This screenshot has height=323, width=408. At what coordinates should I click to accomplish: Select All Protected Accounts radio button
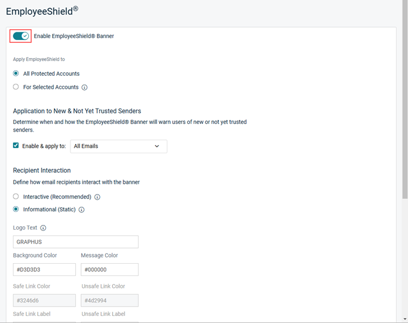pyautogui.click(x=16, y=73)
